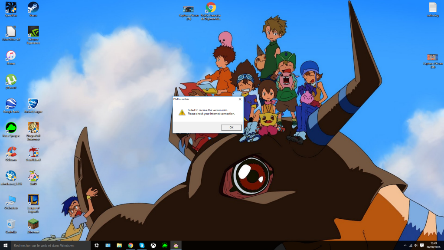Select the GeForce Experience shortcut

[33, 35]
